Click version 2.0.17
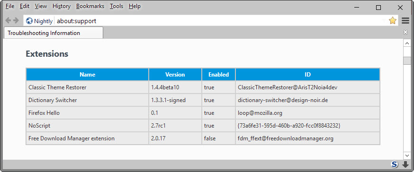Screen dimensions: 414x172 158,138
